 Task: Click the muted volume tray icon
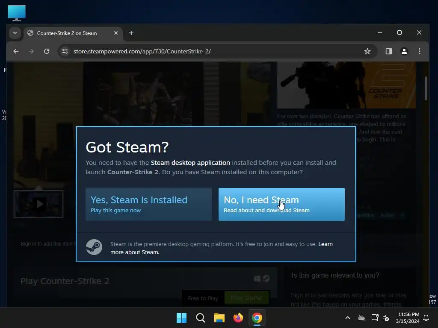[386, 318]
